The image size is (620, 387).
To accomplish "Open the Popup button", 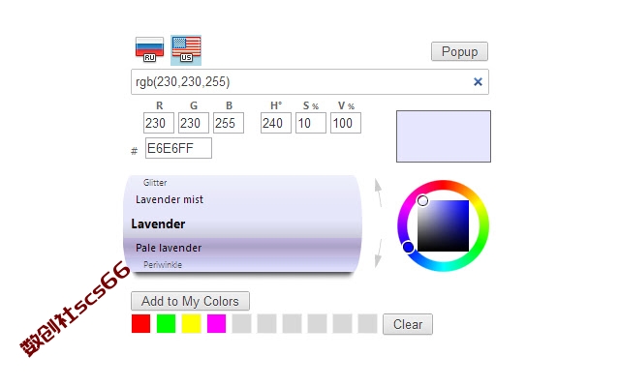I will click(x=459, y=51).
